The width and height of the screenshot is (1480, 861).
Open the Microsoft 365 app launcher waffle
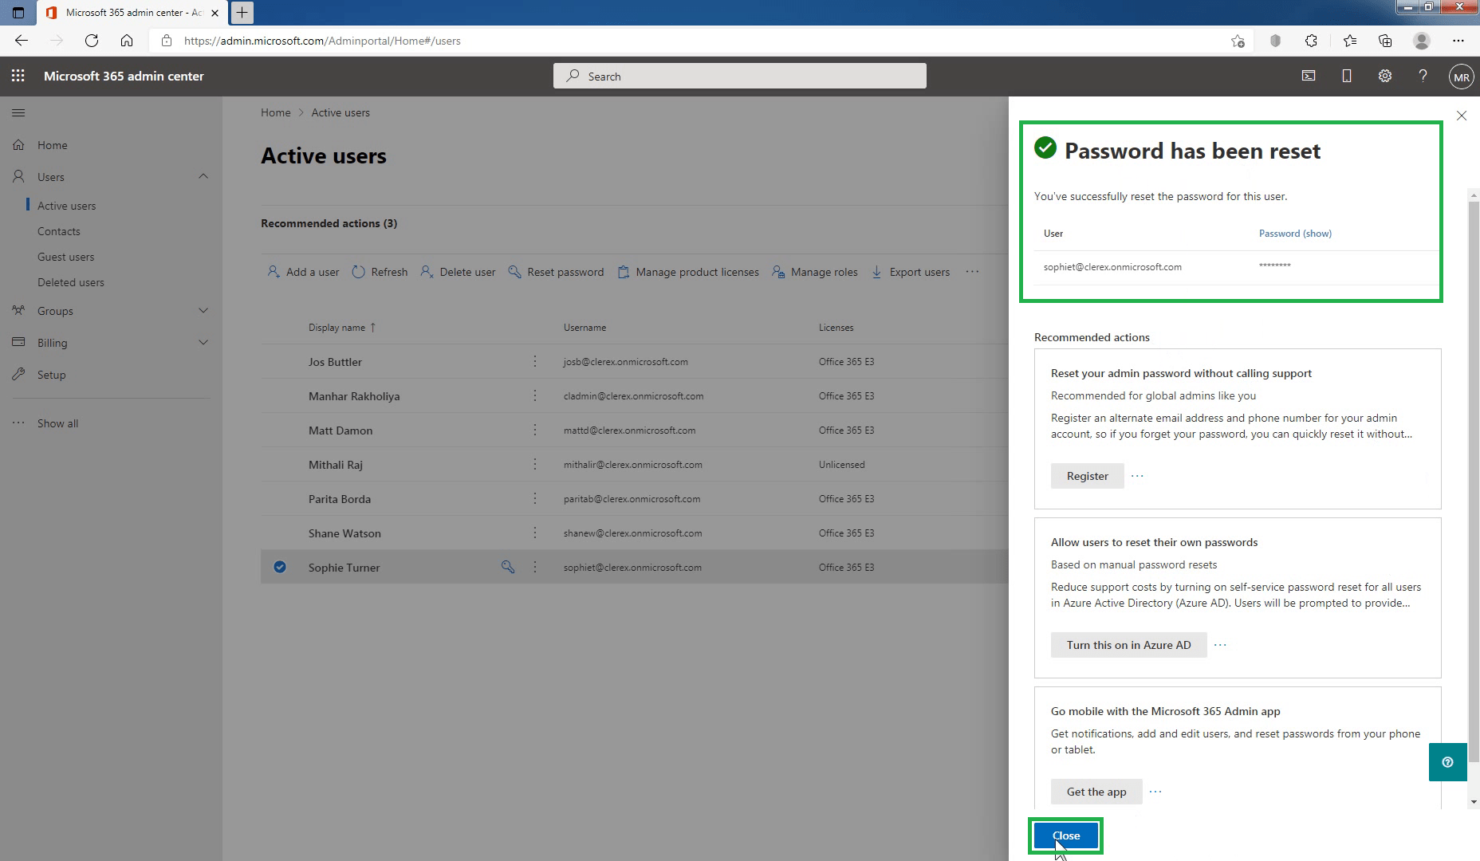tap(18, 76)
